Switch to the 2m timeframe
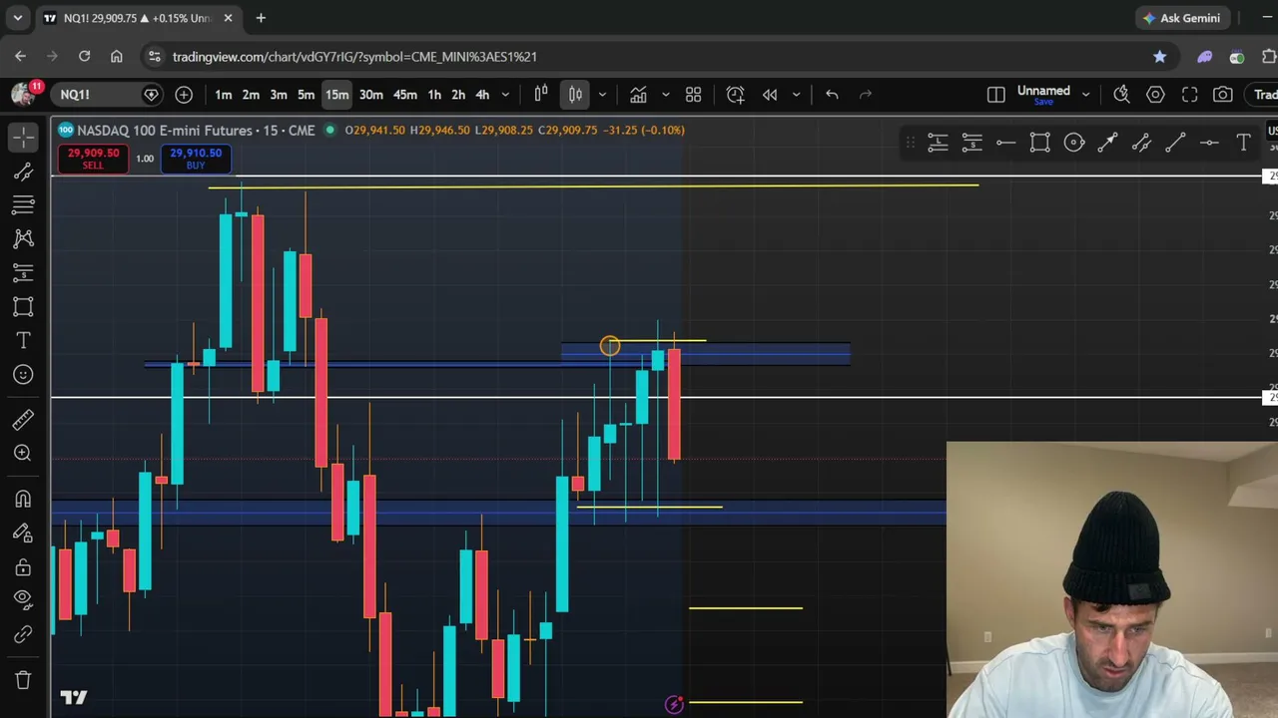1278x718 pixels. point(251,95)
